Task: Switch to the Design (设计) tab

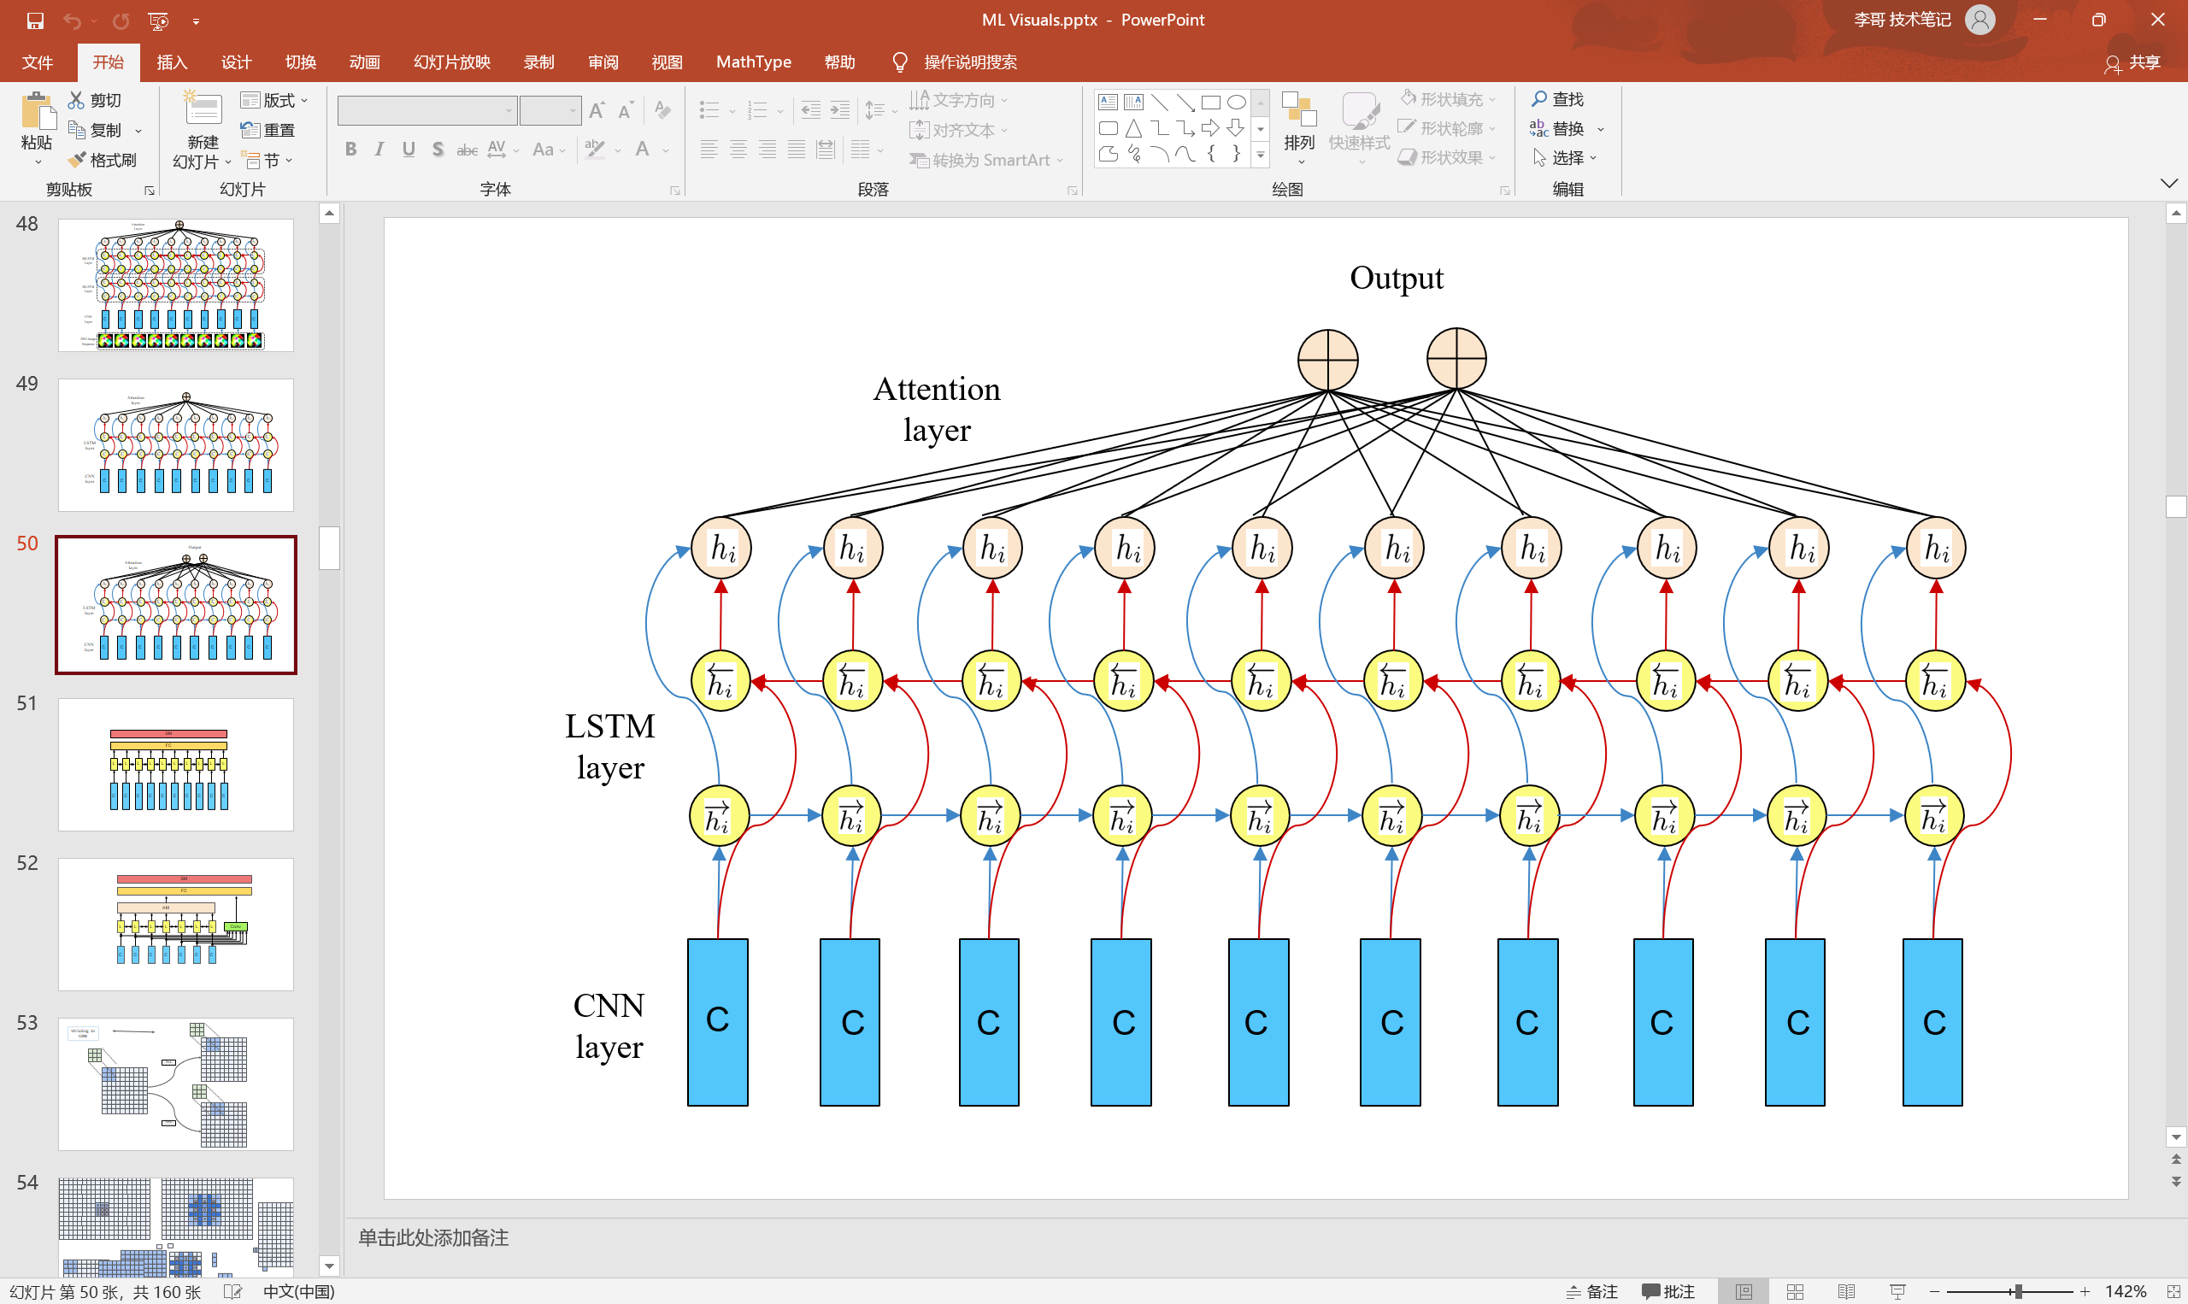Action: [236, 62]
